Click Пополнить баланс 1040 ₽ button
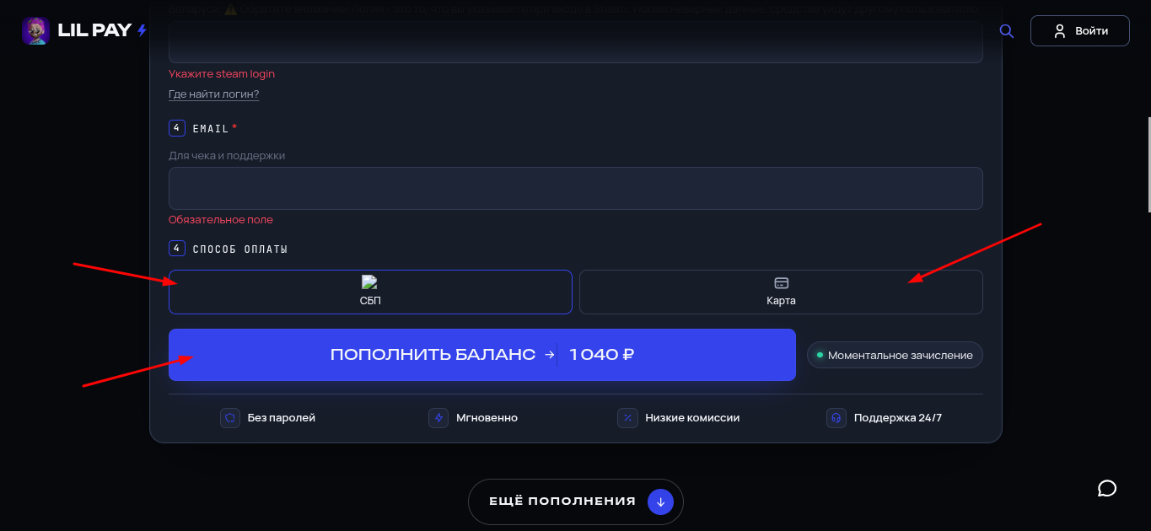 [x=482, y=355]
